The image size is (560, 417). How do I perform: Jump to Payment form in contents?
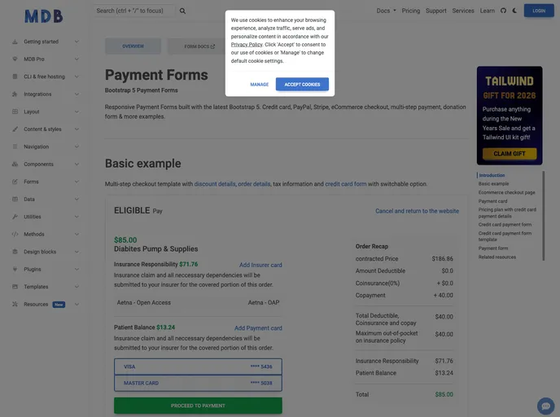point(493,248)
